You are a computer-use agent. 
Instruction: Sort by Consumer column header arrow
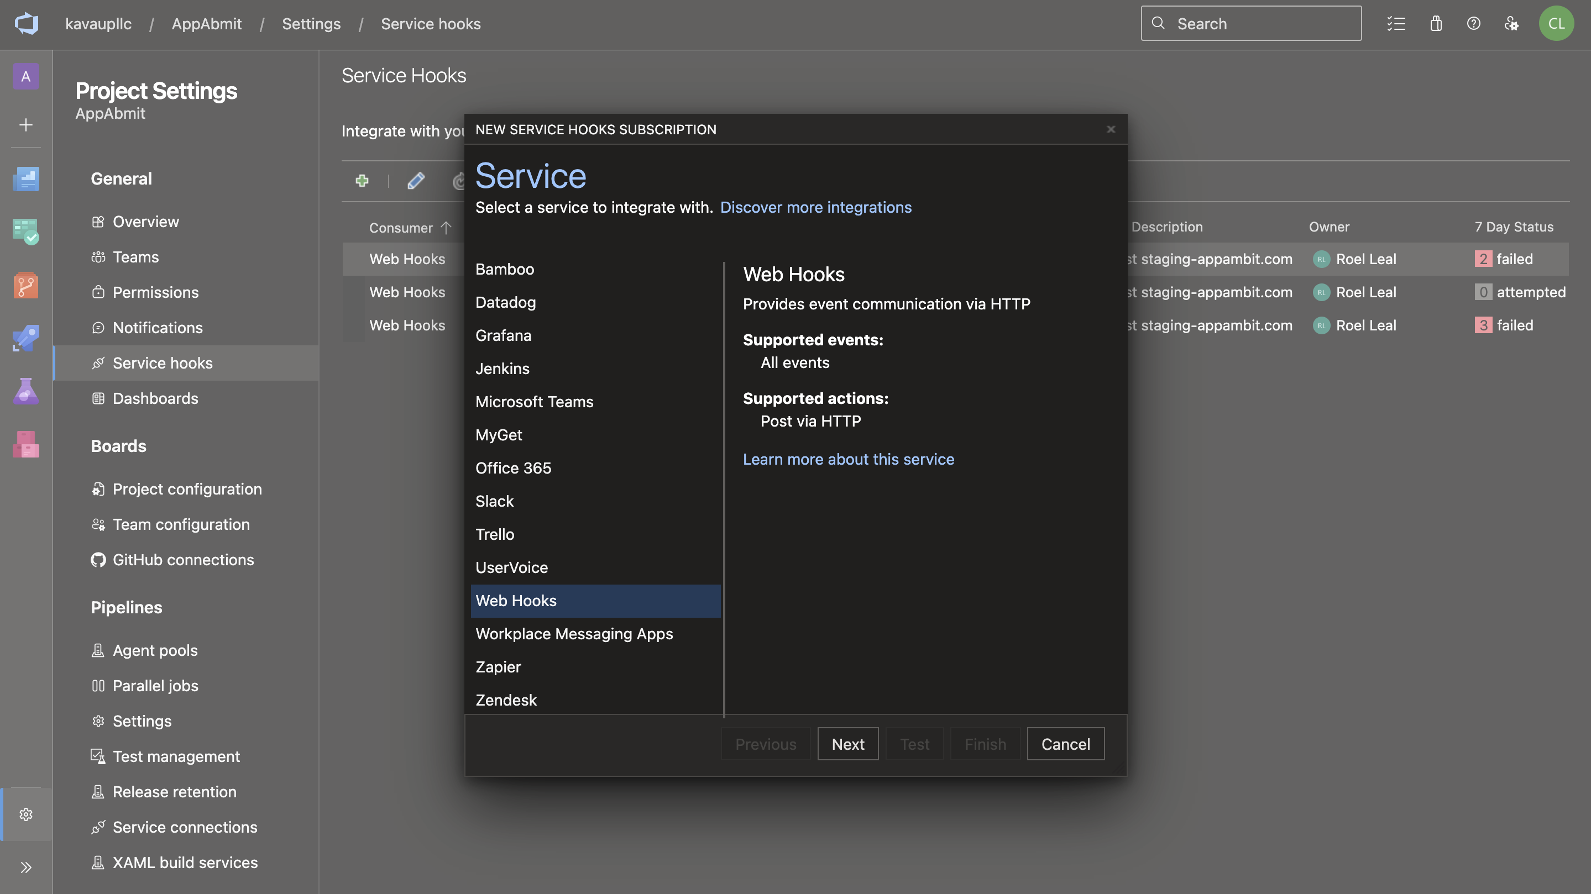tap(446, 228)
